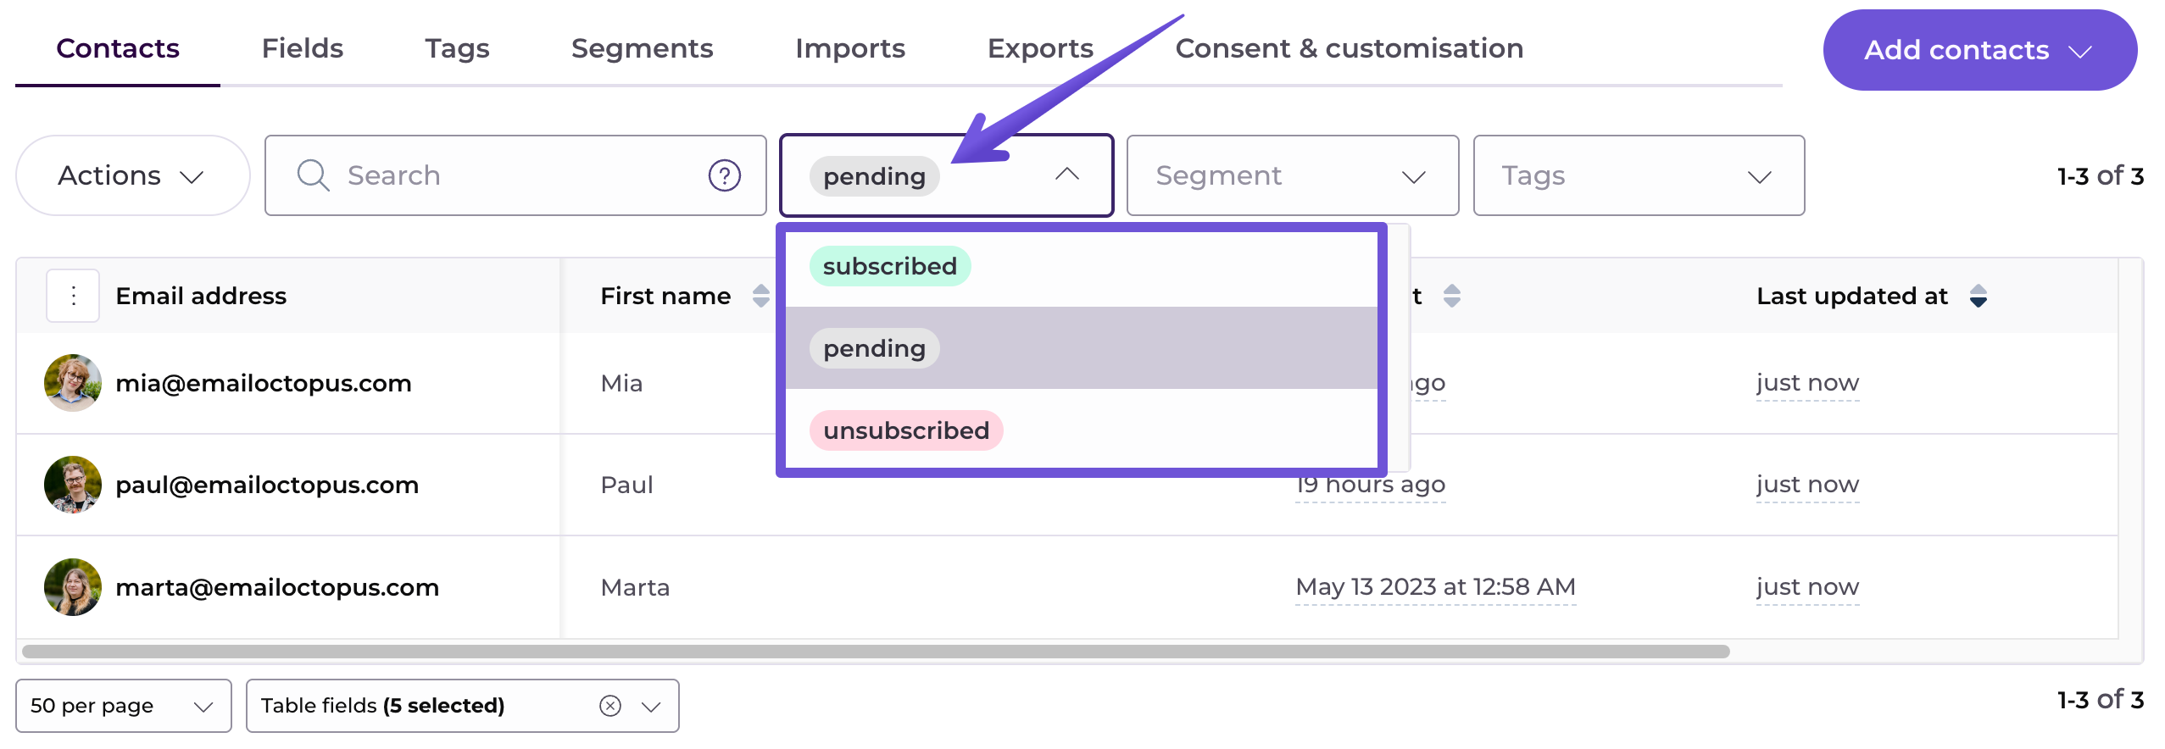
Task: Click Marta's profile avatar
Action: [x=73, y=587]
